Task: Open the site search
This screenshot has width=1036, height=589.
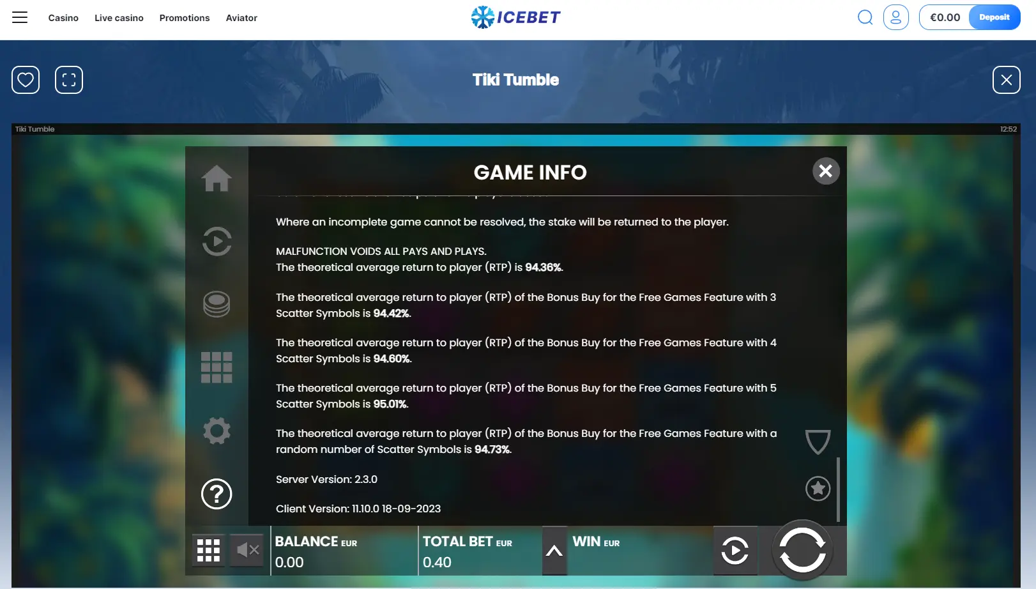Action: tap(865, 17)
